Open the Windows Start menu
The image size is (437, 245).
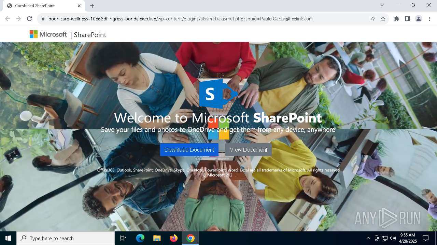coord(8,238)
